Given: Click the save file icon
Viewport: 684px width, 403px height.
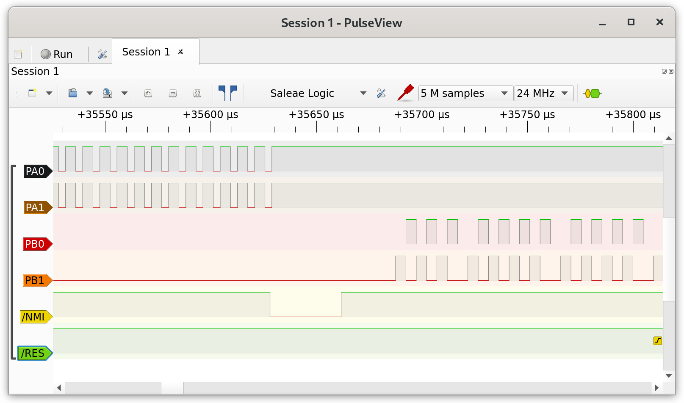Looking at the screenshot, I should tap(108, 93).
